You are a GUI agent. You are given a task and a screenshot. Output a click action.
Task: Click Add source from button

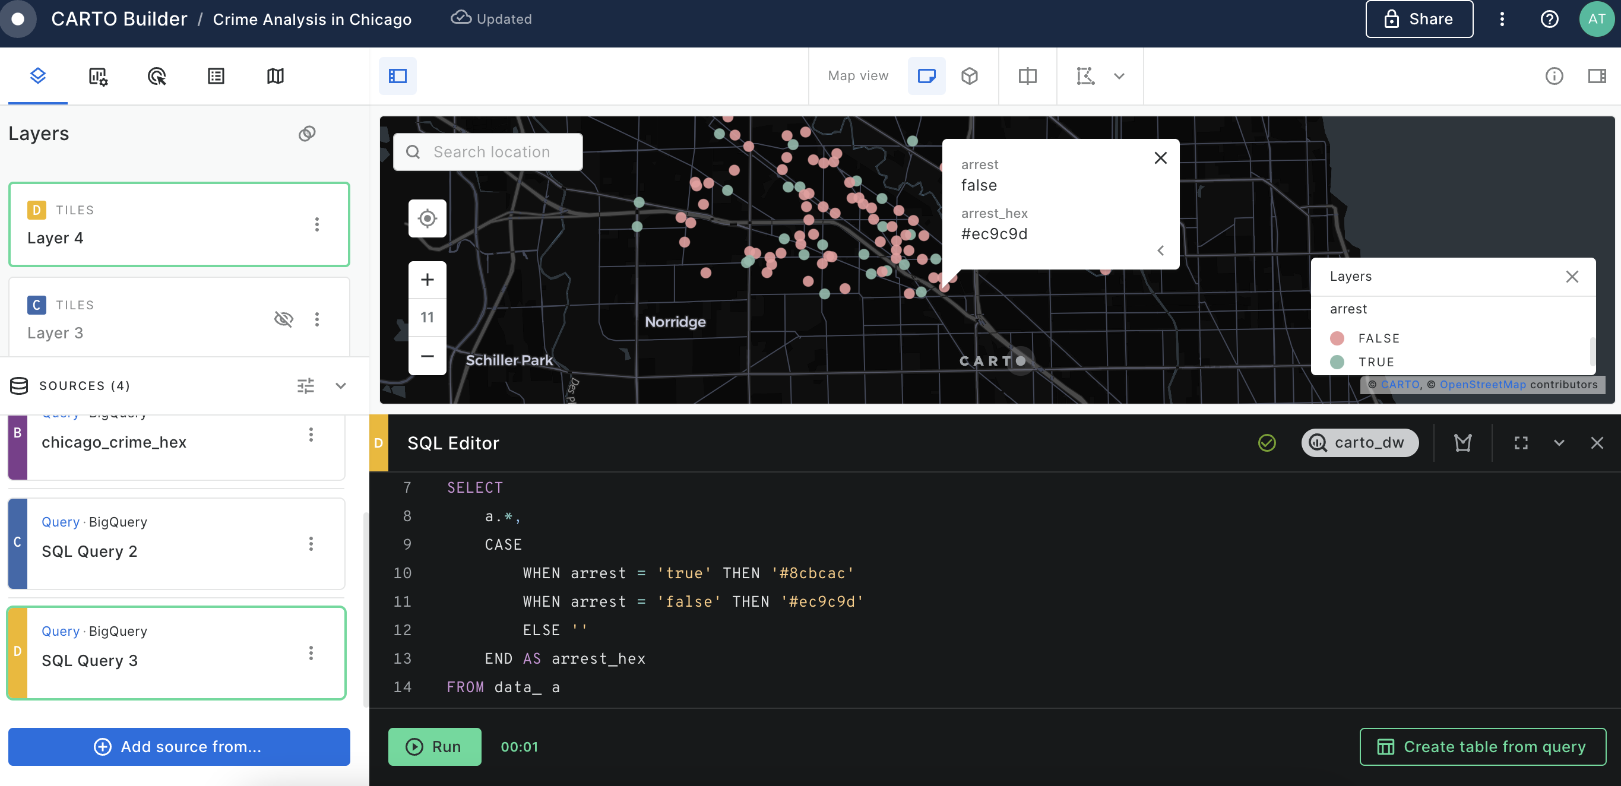coord(179,746)
